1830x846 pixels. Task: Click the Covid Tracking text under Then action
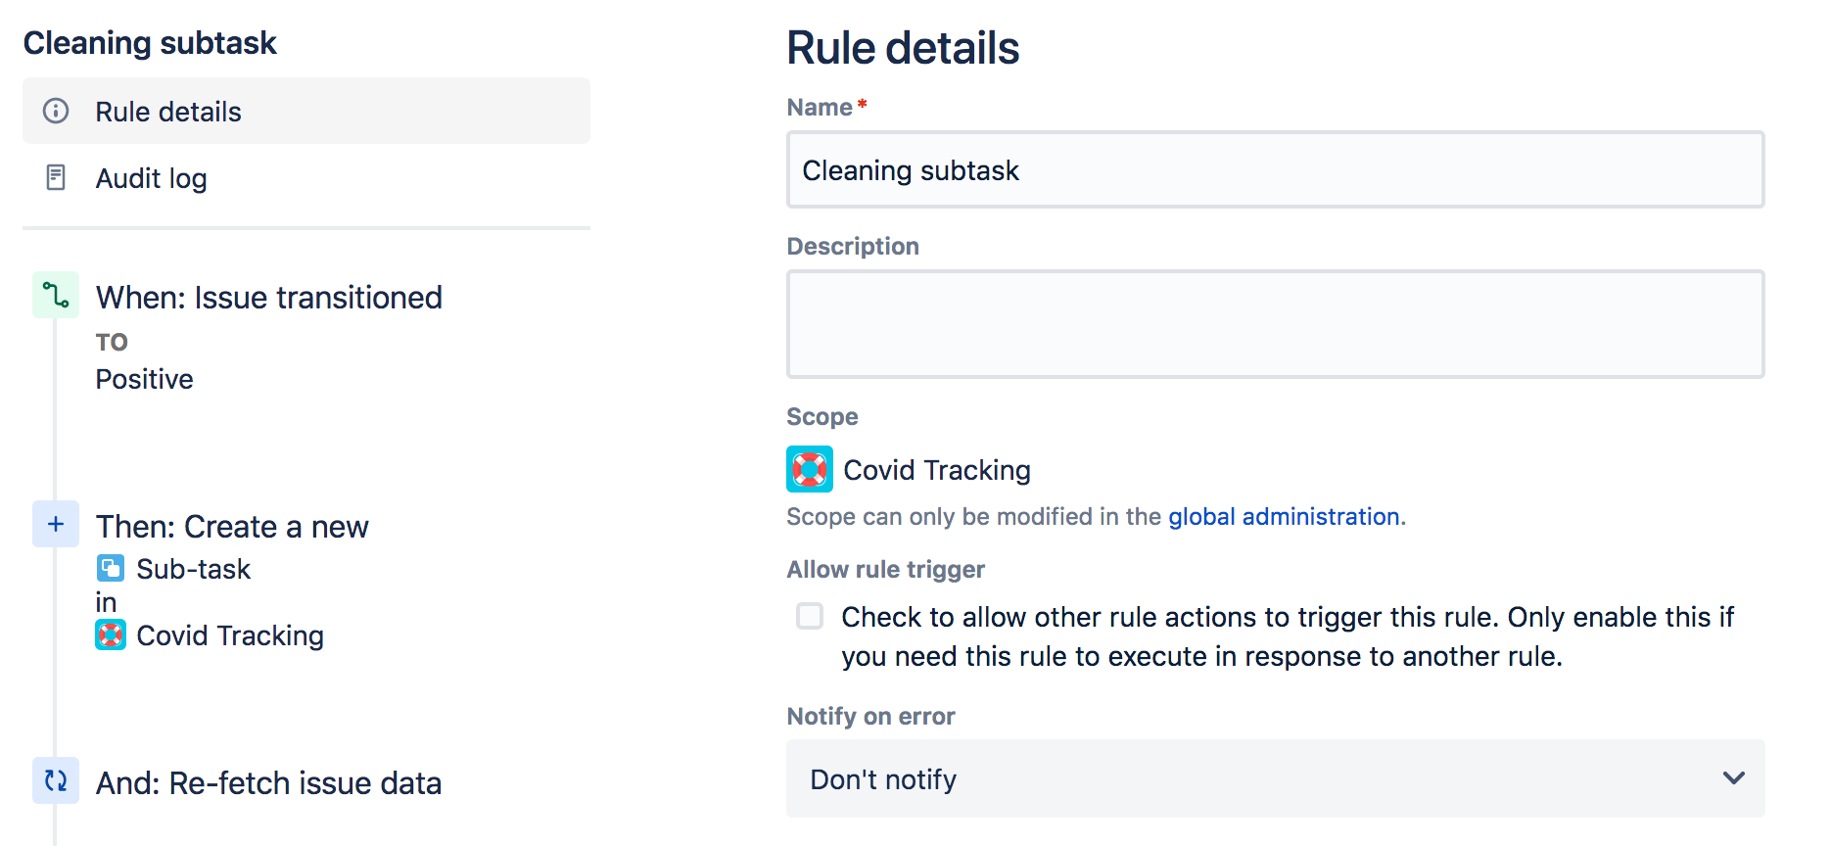coord(230,635)
